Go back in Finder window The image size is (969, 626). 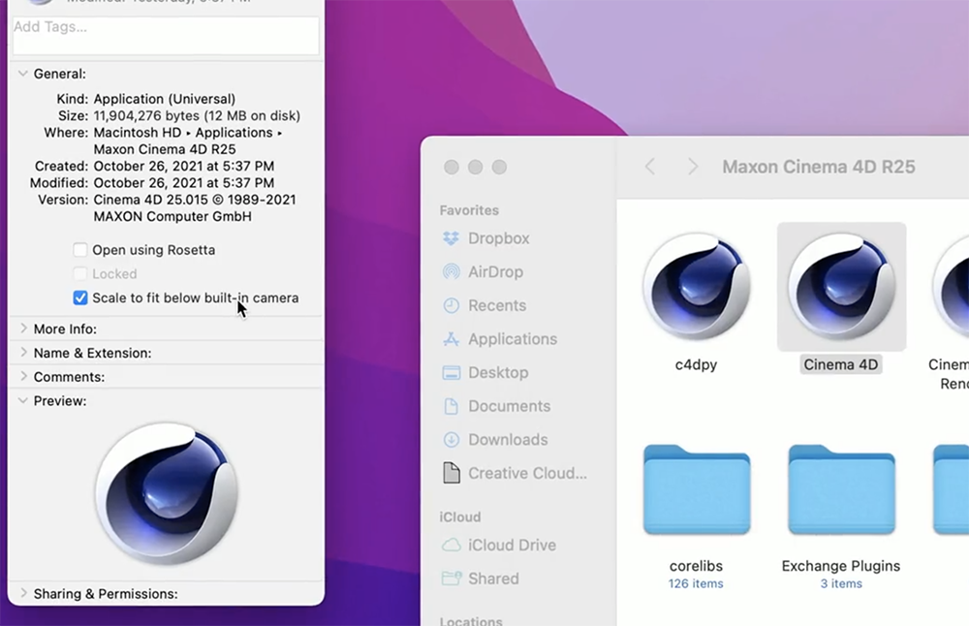pyautogui.click(x=649, y=167)
